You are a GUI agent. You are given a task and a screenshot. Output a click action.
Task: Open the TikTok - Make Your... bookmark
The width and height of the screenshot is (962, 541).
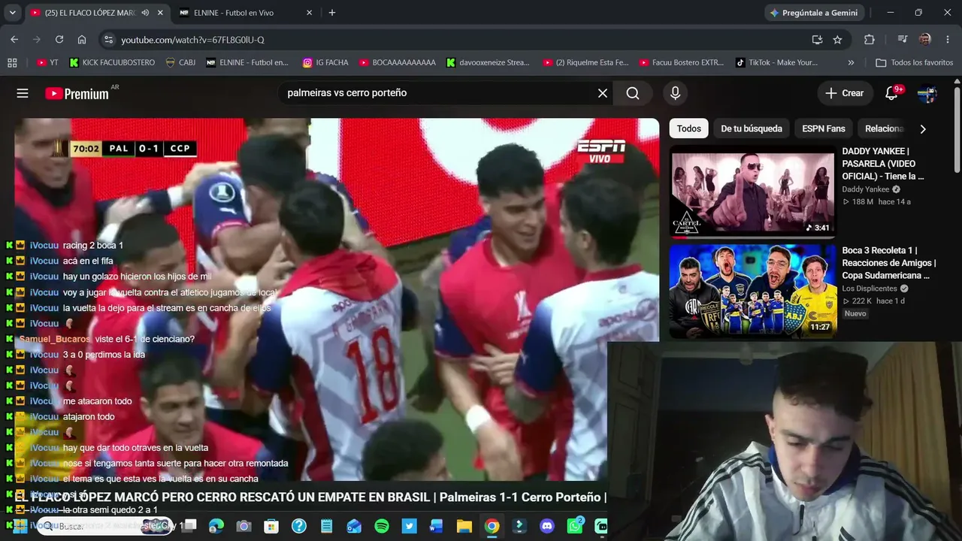[776, 62]
